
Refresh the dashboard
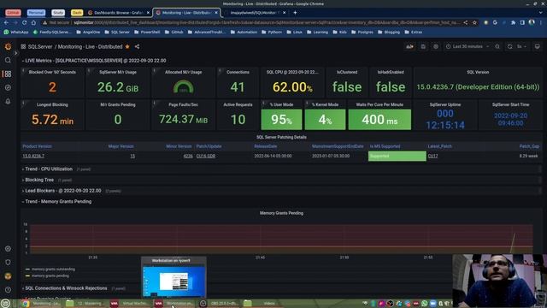(x=509, y=46)
